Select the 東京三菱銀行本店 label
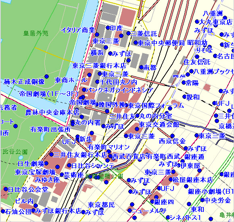Viewport: 234px width, 222px height. [99, 65]
